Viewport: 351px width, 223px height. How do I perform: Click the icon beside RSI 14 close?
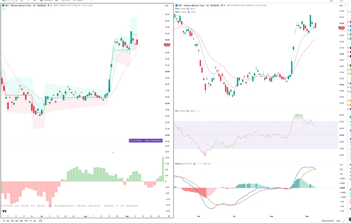click(188, 111)
